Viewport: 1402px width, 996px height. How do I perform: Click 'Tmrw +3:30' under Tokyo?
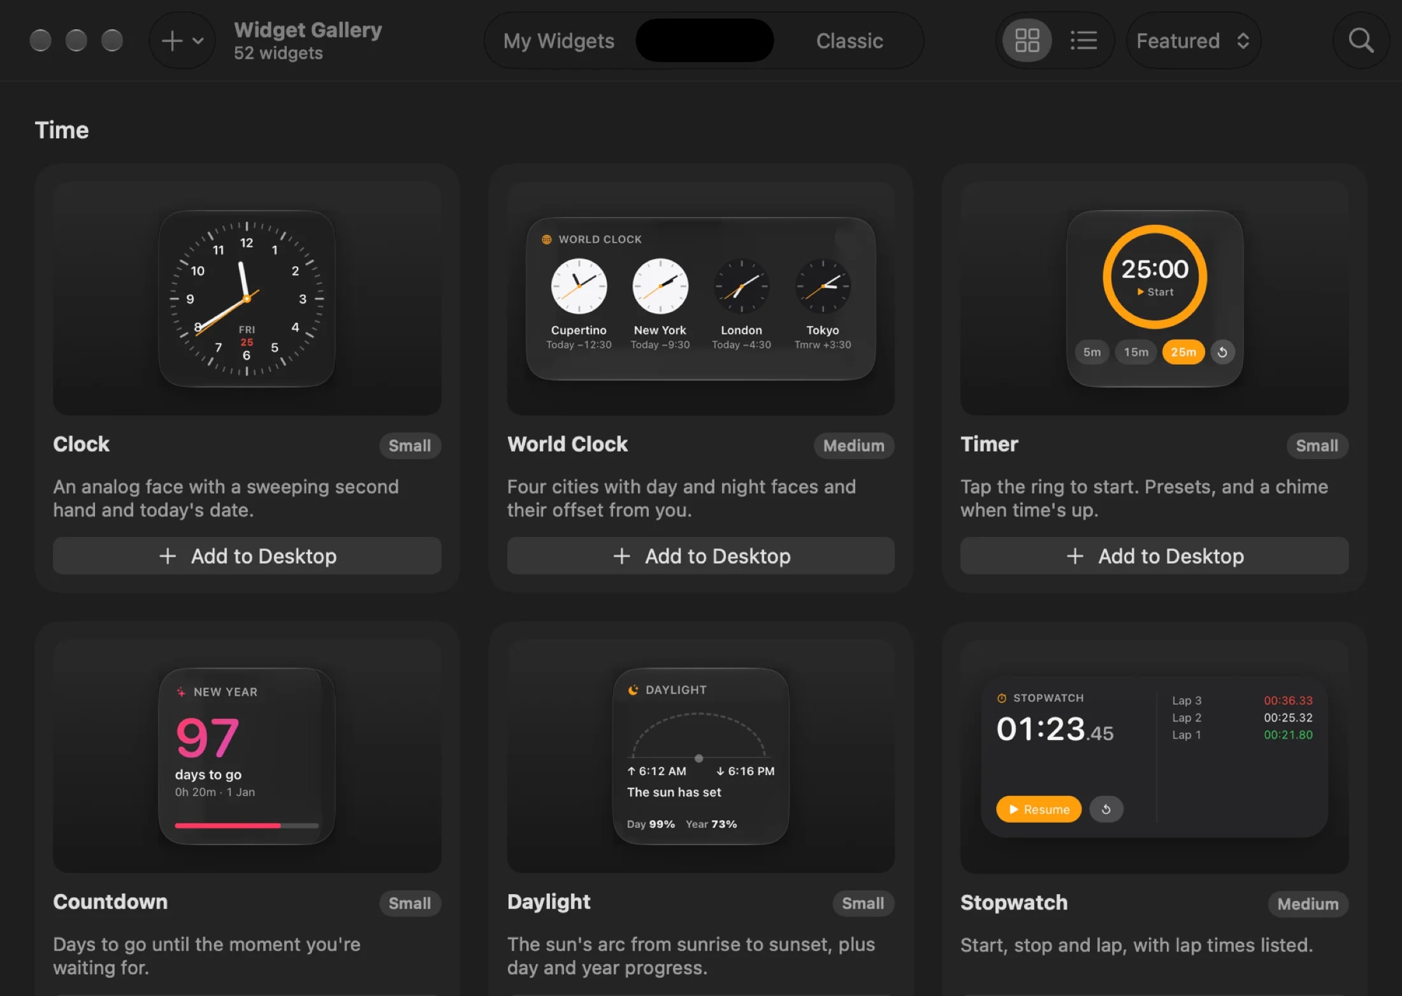point(823,345)
